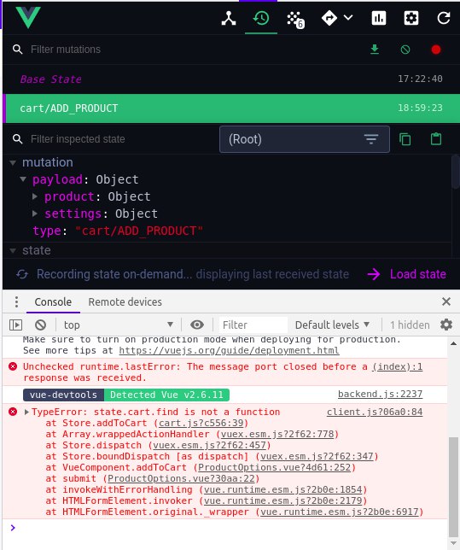The image size is (460, 550).
Task: Open the (index):1 source link
Action: click(398, 367)
